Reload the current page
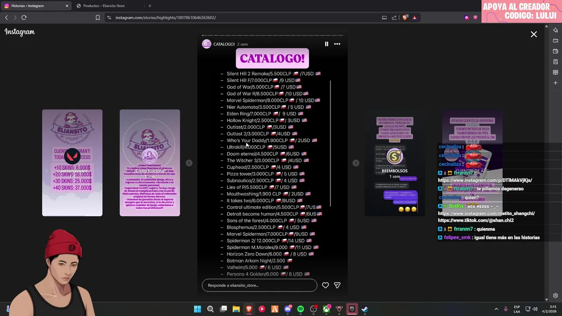The image size is (562, 316). coord(24,18)
